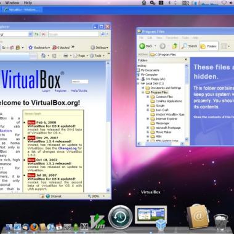
Task: Click the green Back arrow in Explorer
Action: pos(142,46)
